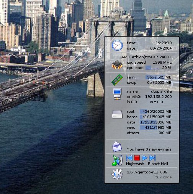Click the music note speaker icon

coord(117,160)
